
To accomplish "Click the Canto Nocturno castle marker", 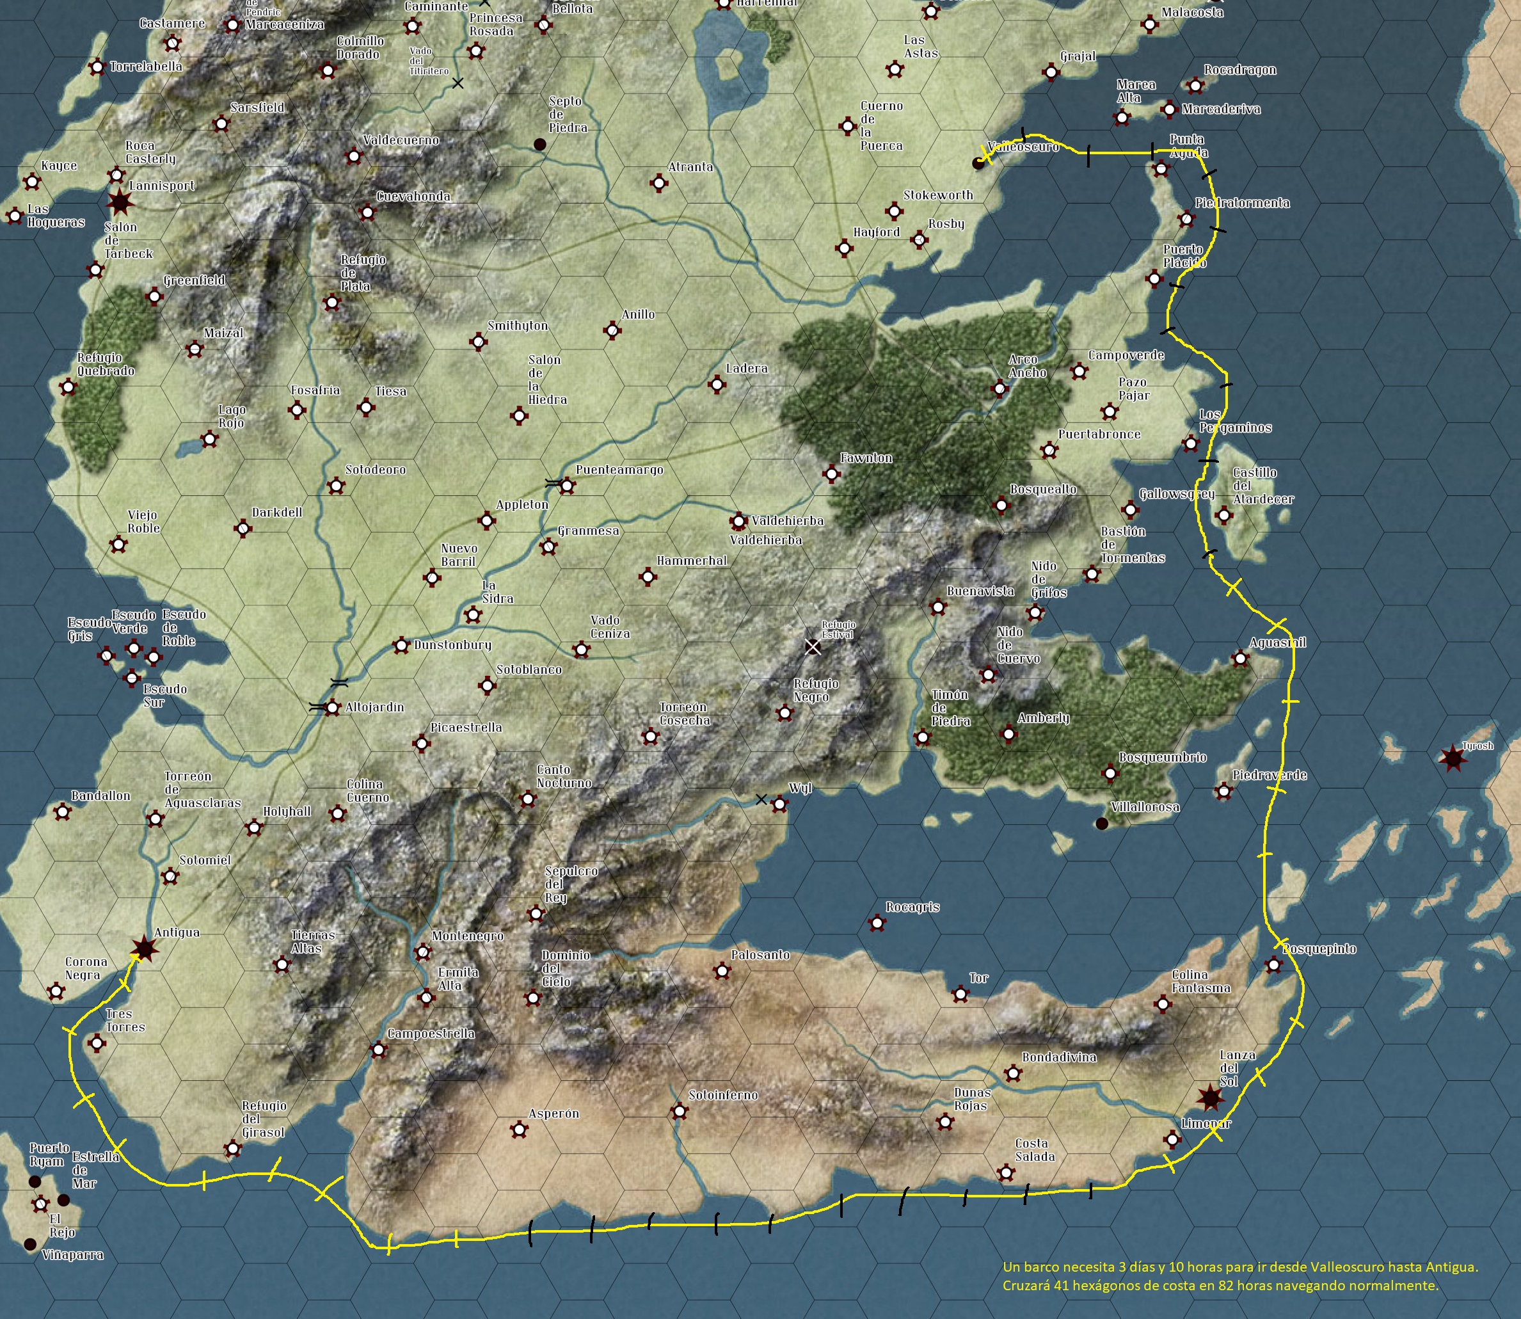I will click(x=527, y=799).
